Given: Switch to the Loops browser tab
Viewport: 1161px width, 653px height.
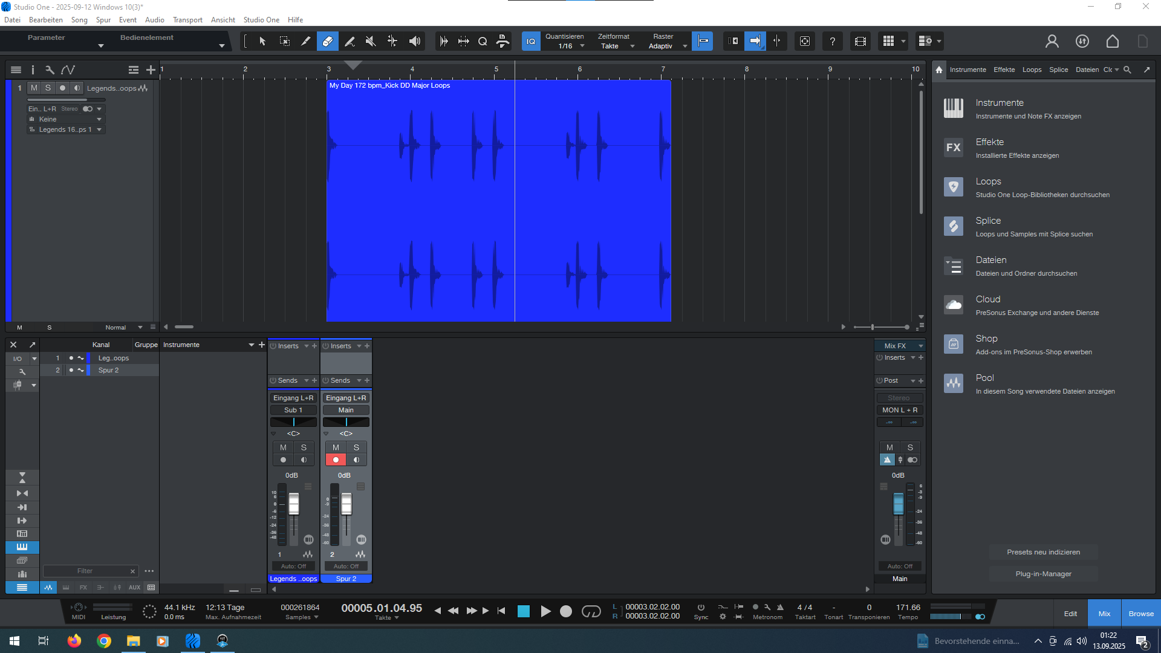Looking at the screenshot, I should click(1032, 70).
